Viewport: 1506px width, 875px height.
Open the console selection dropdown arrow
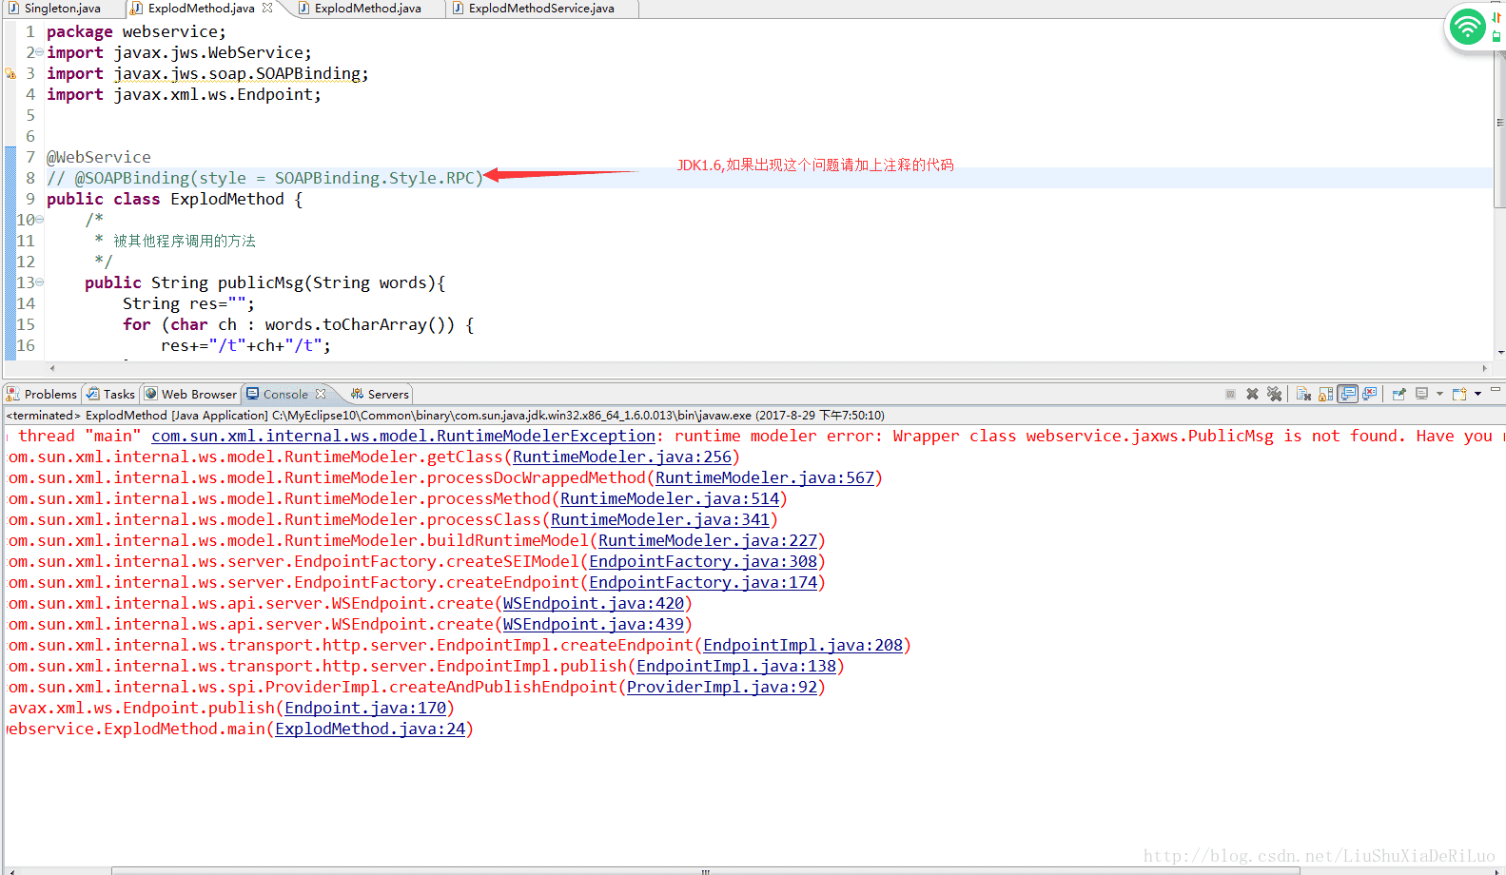(x=1439, y=394)
